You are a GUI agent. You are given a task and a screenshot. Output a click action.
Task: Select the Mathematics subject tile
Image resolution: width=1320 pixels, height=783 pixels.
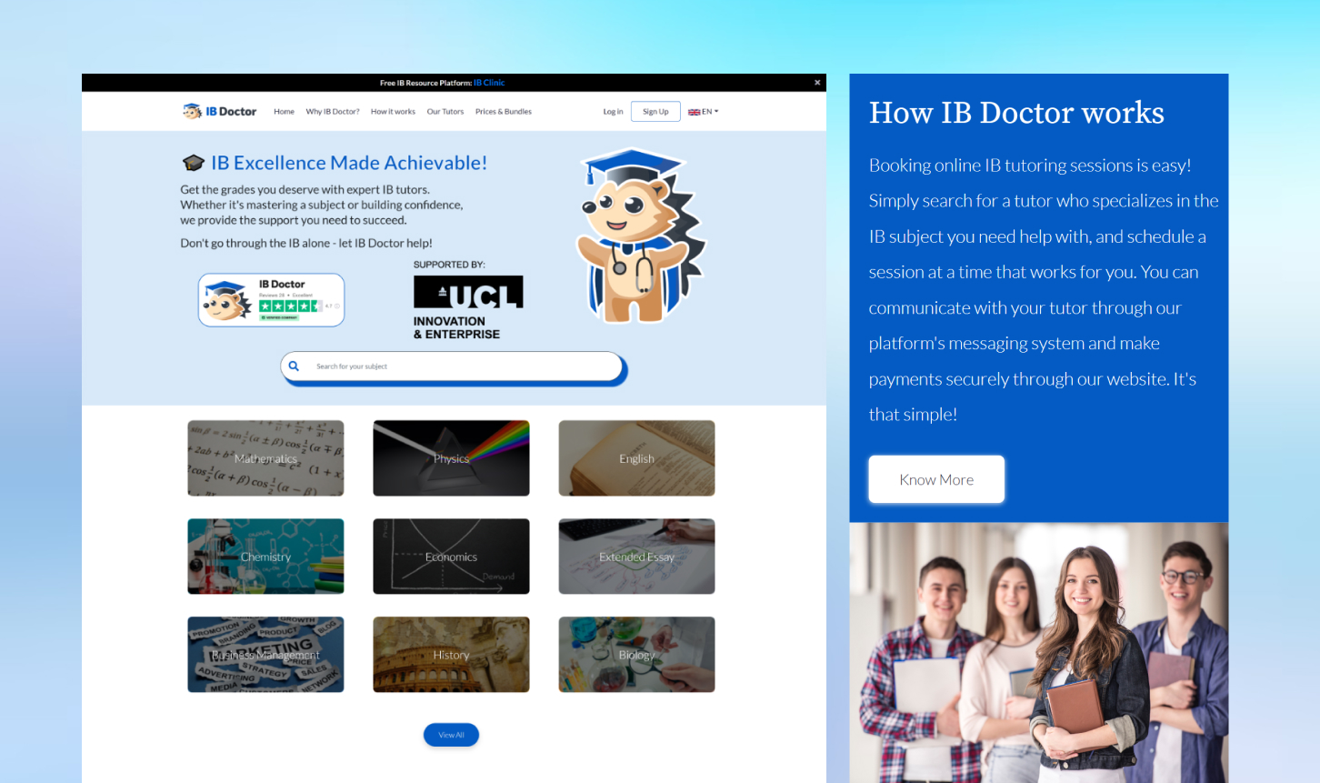[x=265, y=458]
